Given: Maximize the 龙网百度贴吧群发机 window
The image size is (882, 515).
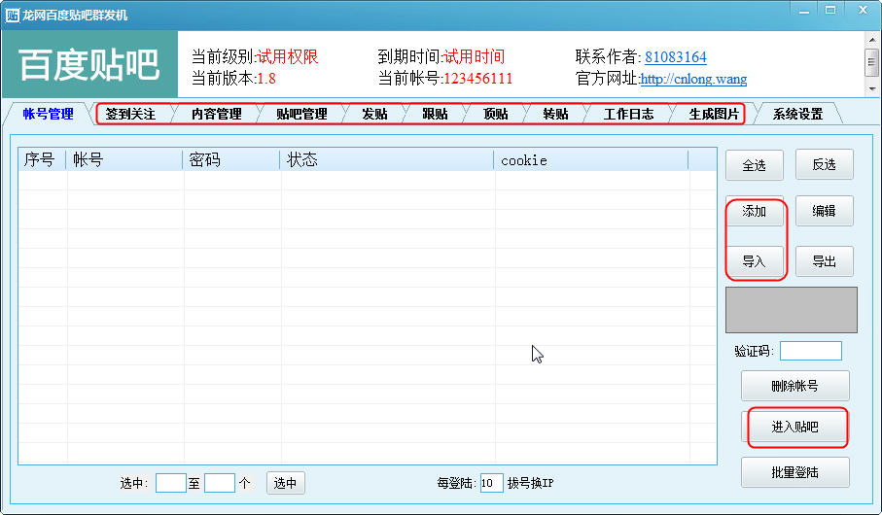Looking at the screenshot, I should [830, 11].
